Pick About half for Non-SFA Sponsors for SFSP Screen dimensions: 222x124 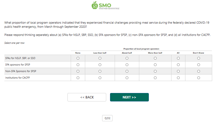tap(127, 71)
